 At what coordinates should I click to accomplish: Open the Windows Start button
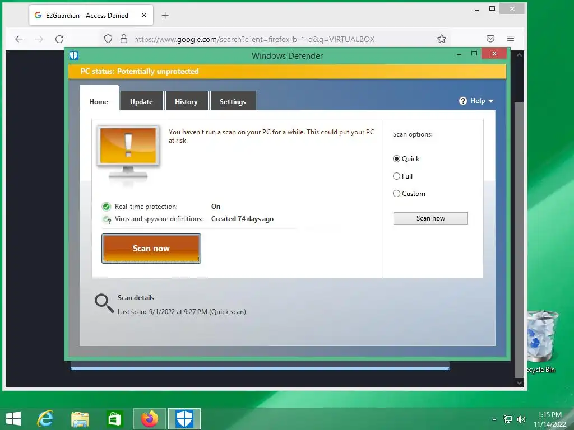13,419
